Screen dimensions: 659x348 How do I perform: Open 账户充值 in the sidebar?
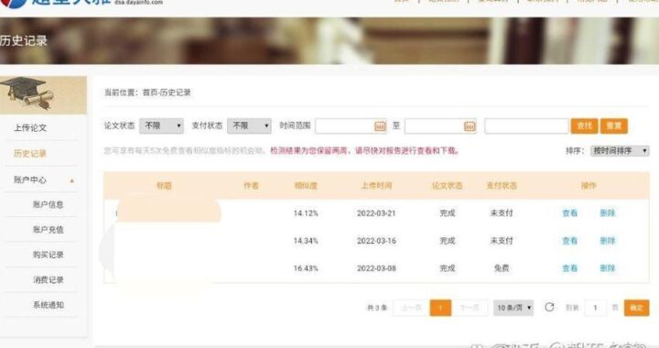[x=48, y=230]
